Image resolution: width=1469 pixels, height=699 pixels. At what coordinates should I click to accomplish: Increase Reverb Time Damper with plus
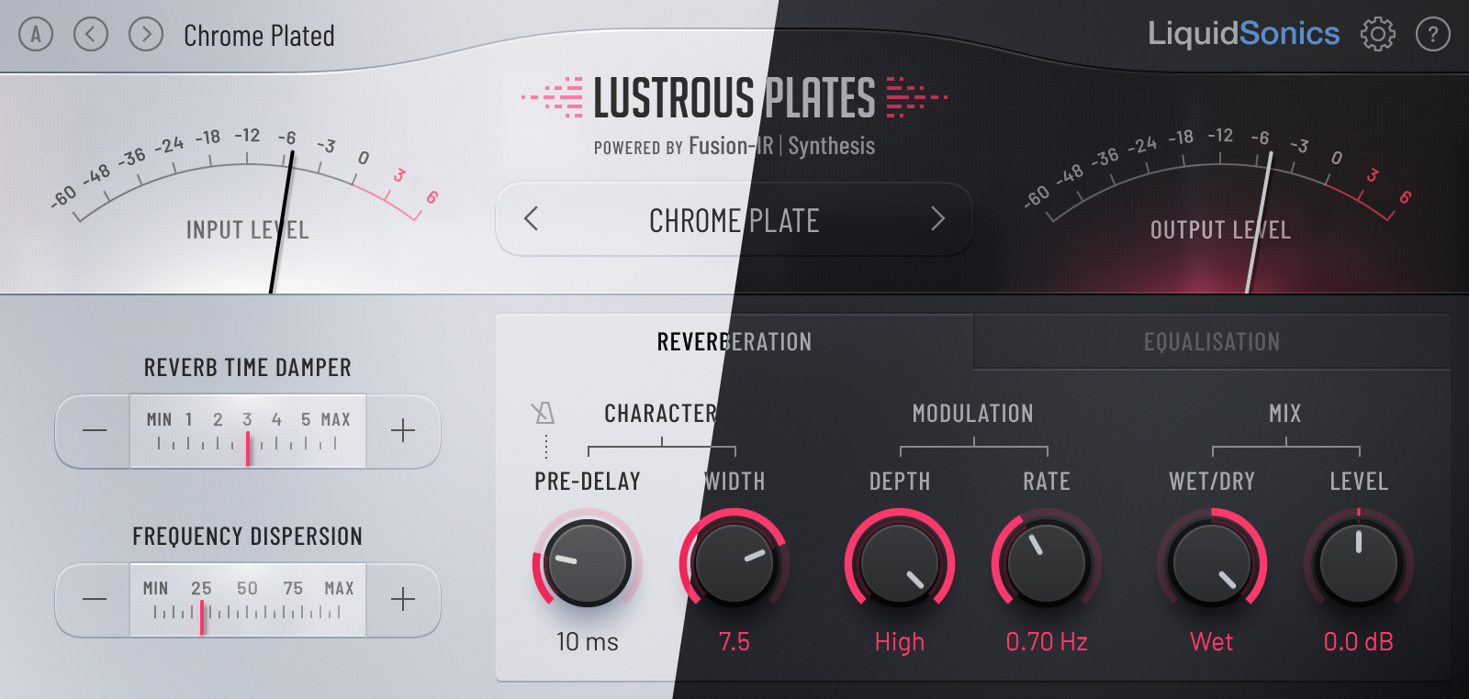[x=403, y=431]
